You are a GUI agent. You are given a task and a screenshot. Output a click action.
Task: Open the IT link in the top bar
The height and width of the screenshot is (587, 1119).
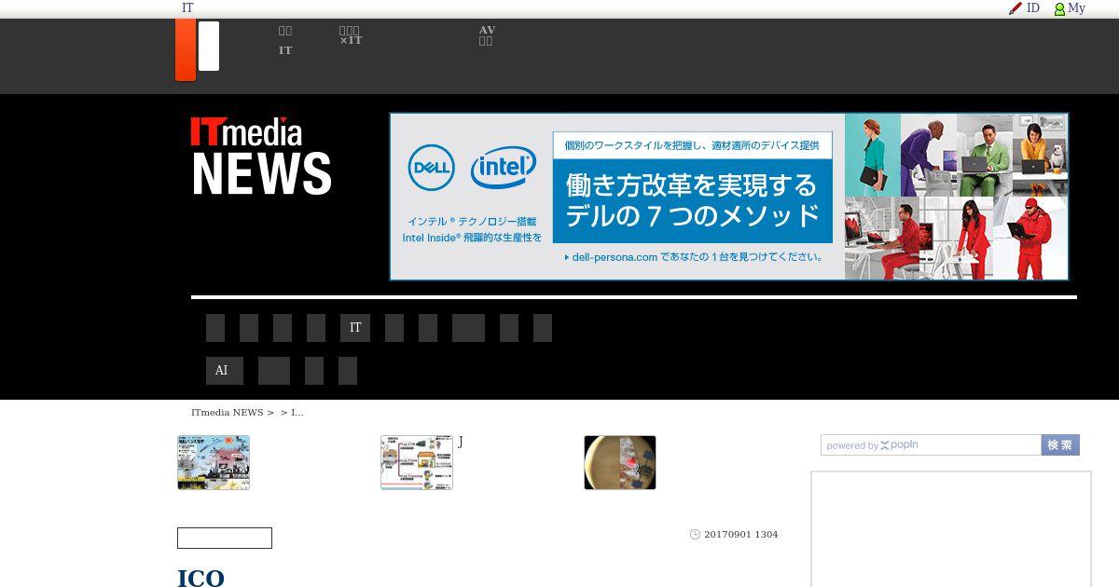coord(187,7)
